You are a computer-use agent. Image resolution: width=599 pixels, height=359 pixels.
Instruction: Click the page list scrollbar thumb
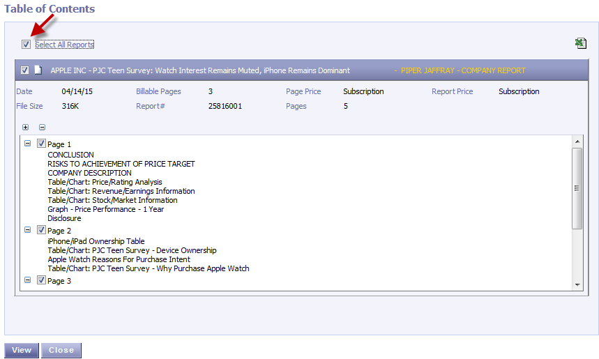click(x=577, y=188)
